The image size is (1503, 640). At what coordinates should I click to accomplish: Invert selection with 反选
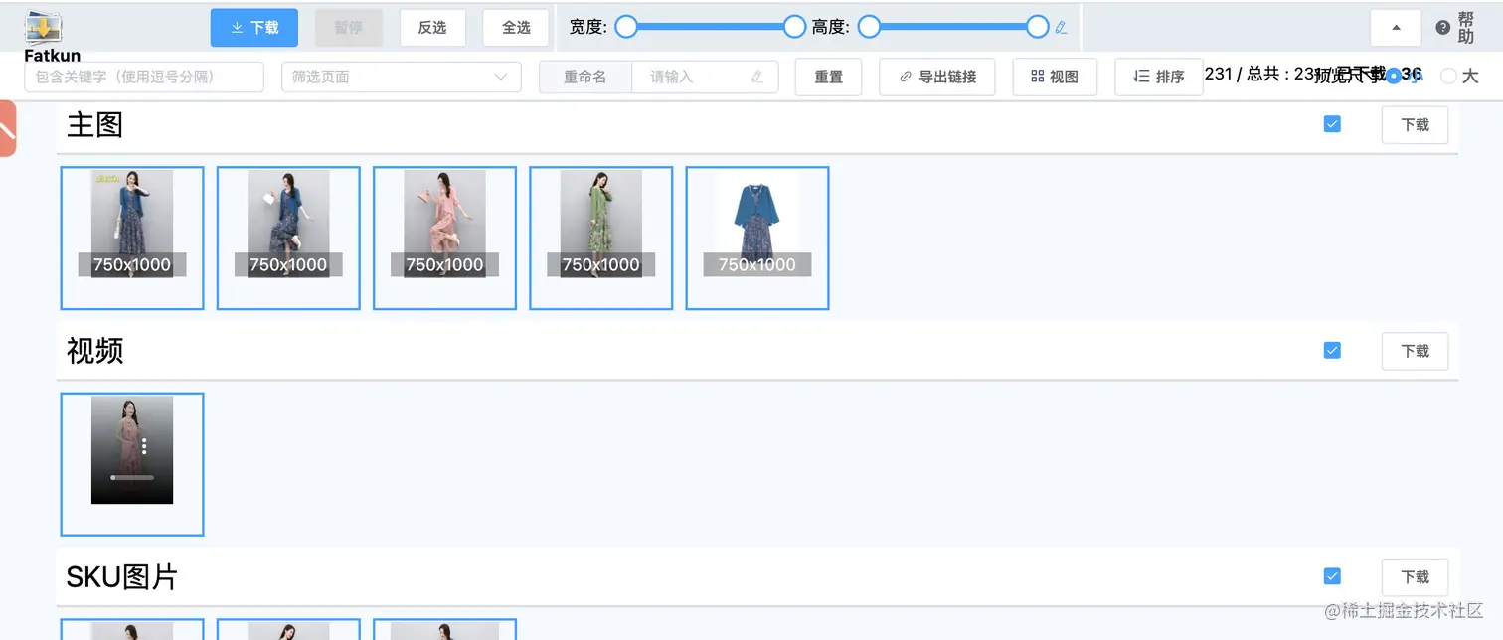pyautogui.click(x=432, y=28)
